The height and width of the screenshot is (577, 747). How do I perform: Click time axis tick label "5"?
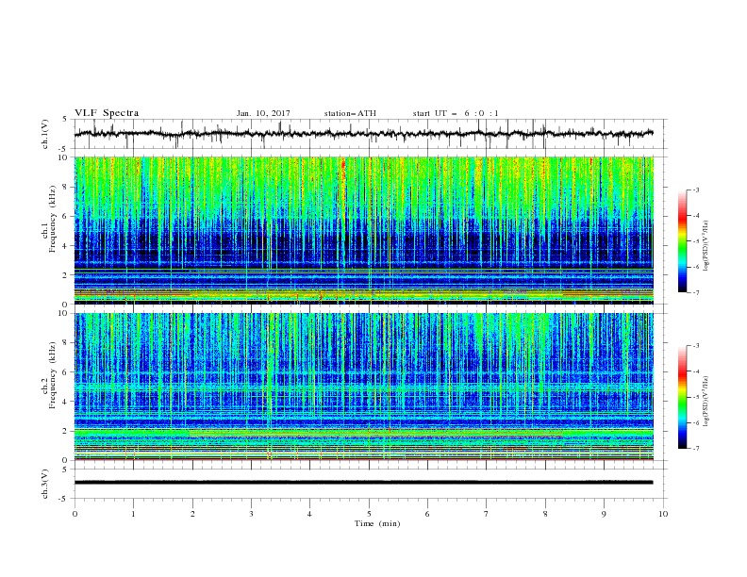(369, 514)
